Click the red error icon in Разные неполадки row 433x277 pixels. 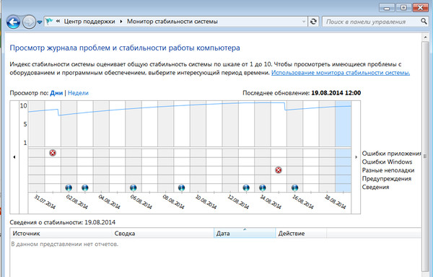tap(279, 170)
